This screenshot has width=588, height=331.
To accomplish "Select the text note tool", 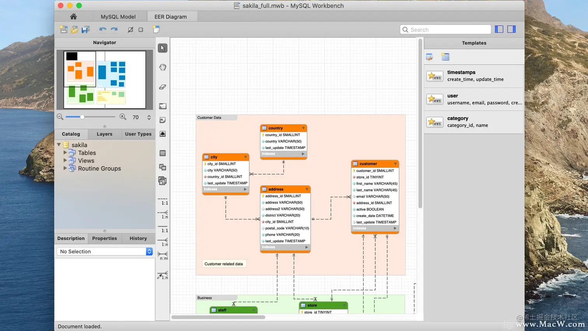I will click(x=163, y=120).
